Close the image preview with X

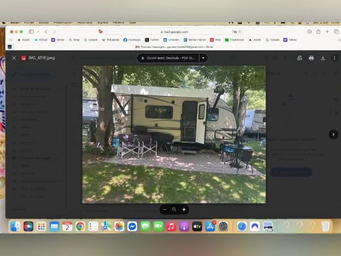(14, 58)
